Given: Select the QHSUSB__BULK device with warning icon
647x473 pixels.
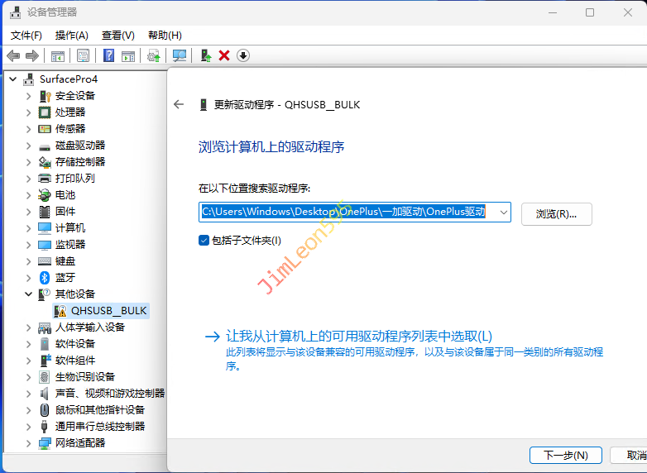Looking at the screenshot, I should [108, 310].
